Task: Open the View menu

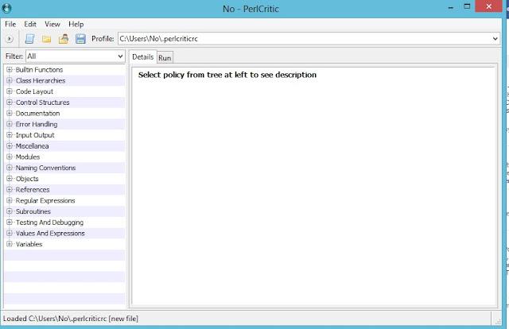Action: (52, 25)
